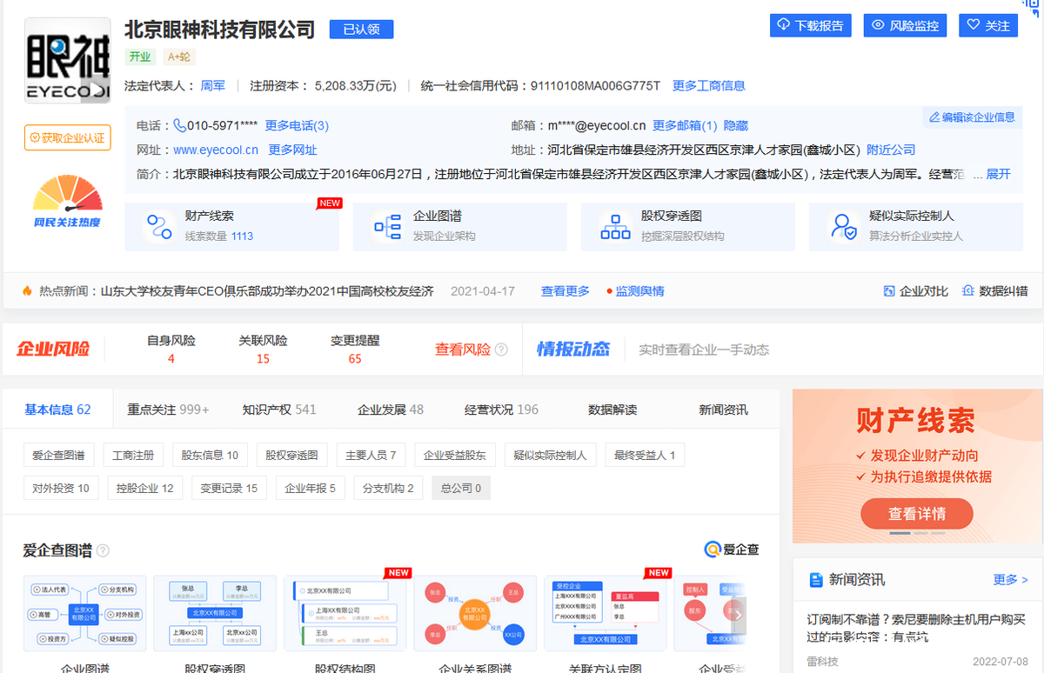1044x673 pixels.
Task: Switch to 企业发展 48 tab
Action: click(391, 410)
